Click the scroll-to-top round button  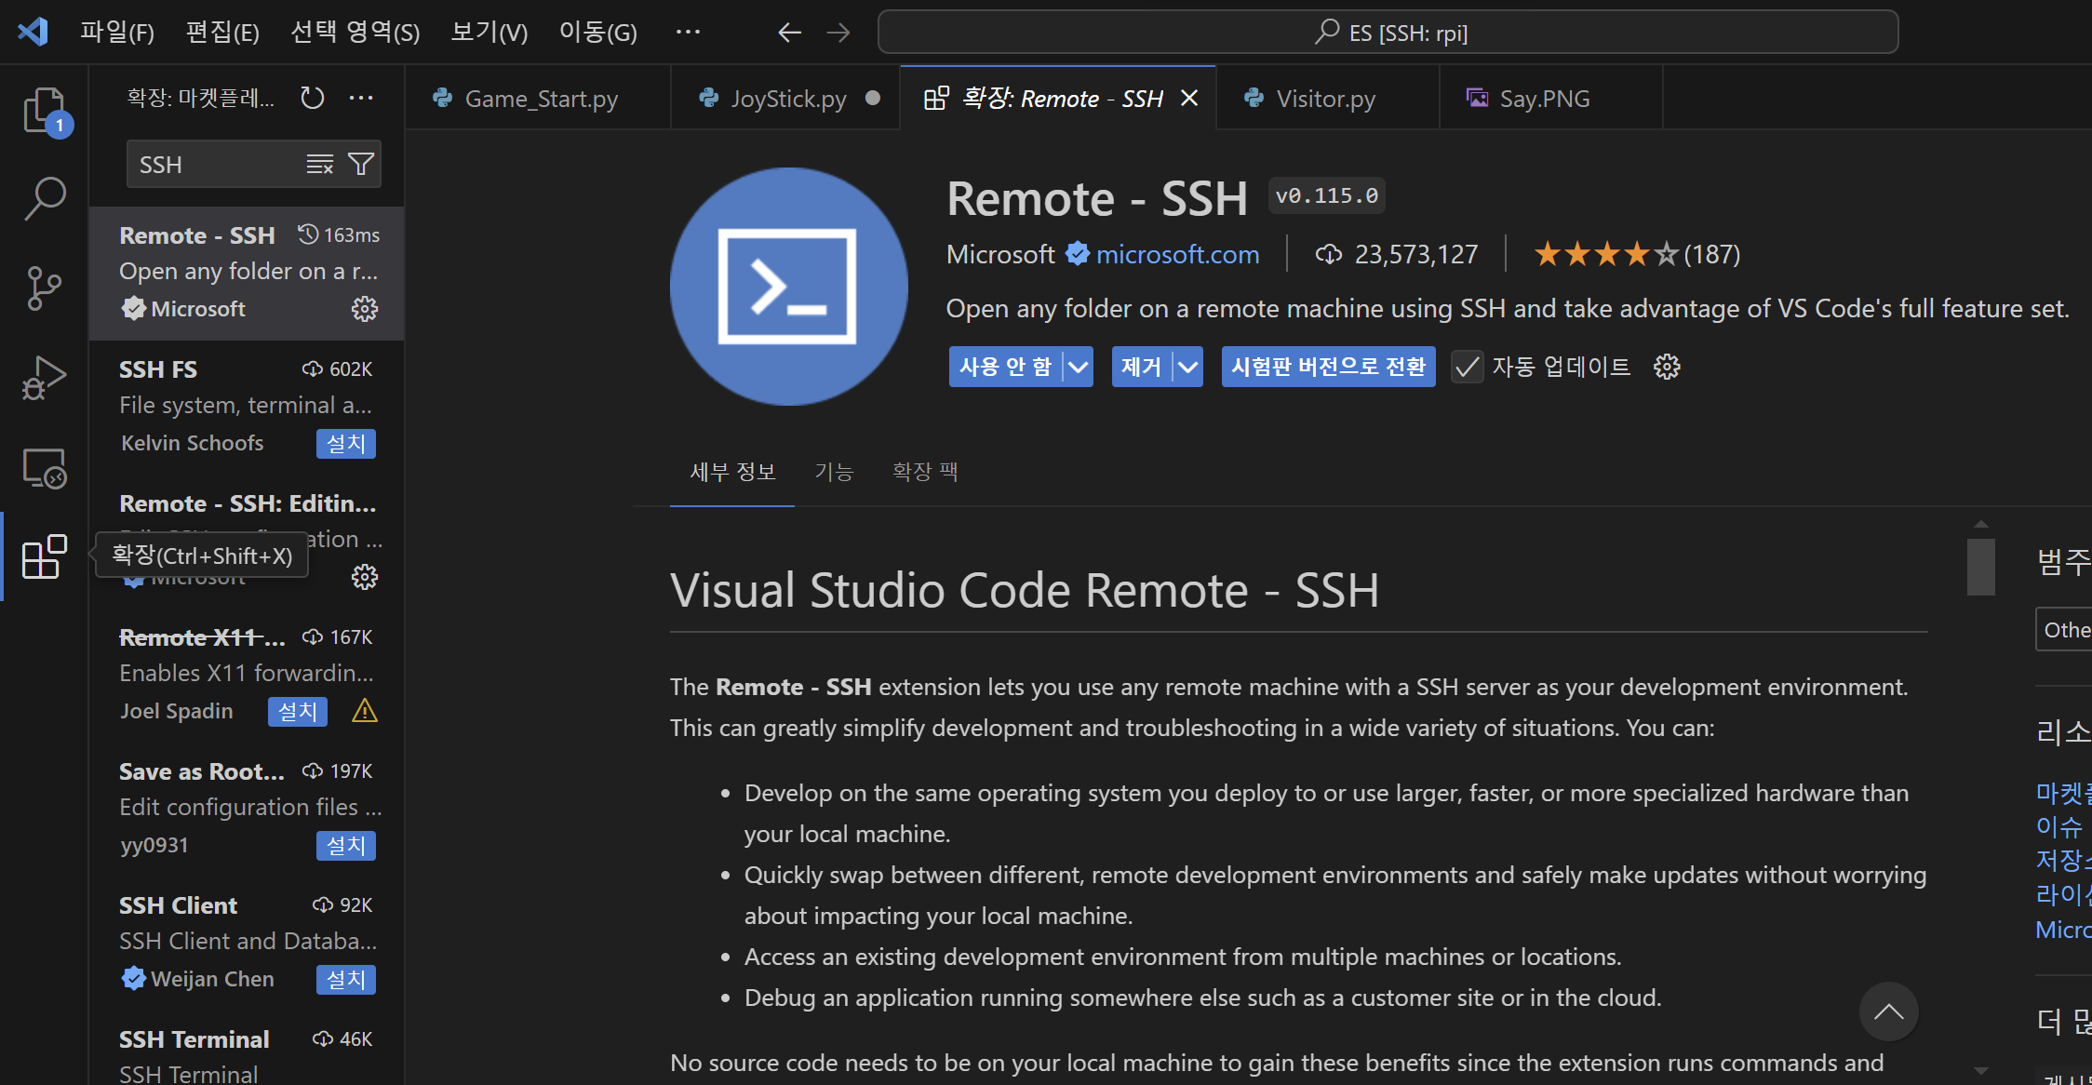(x=1888, y=1011)
